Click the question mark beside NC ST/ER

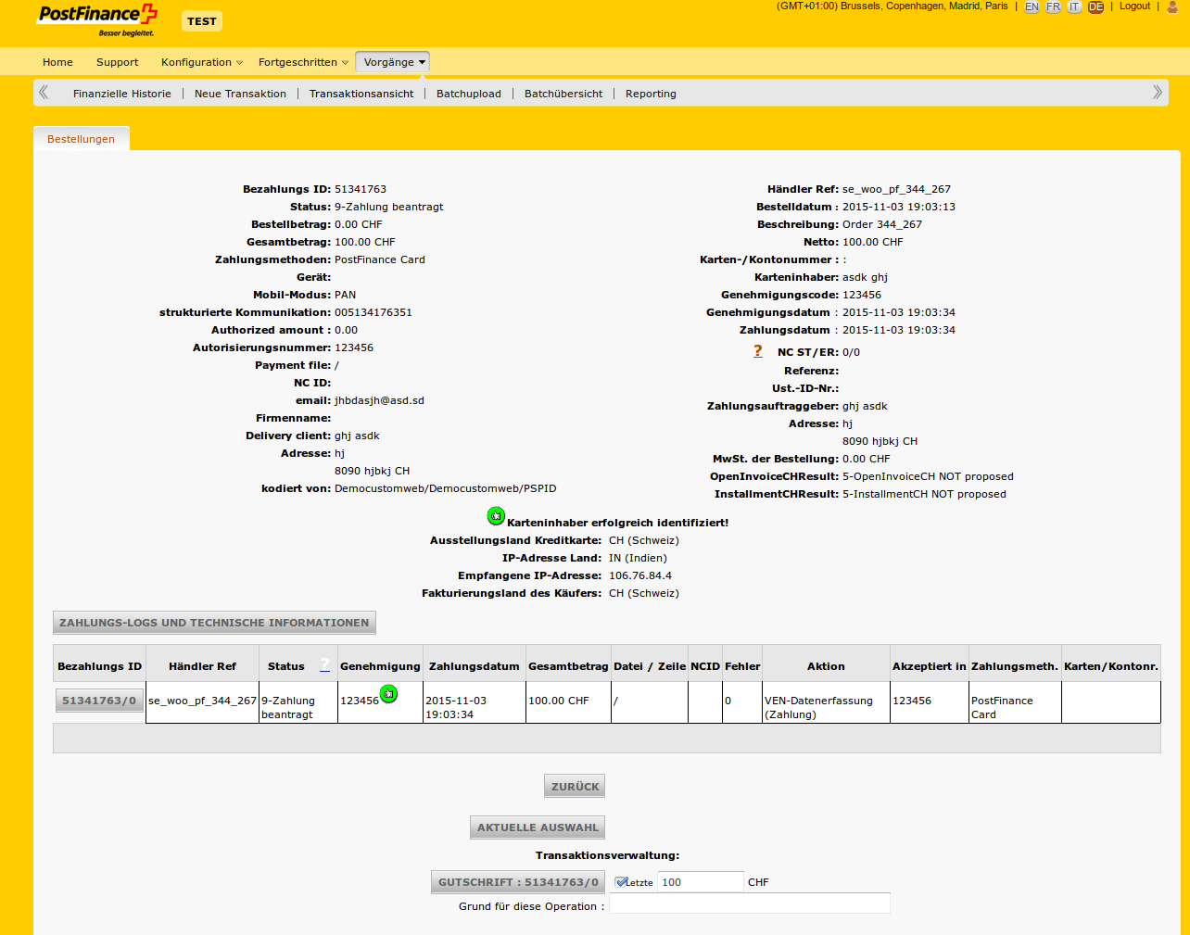[x=758, y=351]
